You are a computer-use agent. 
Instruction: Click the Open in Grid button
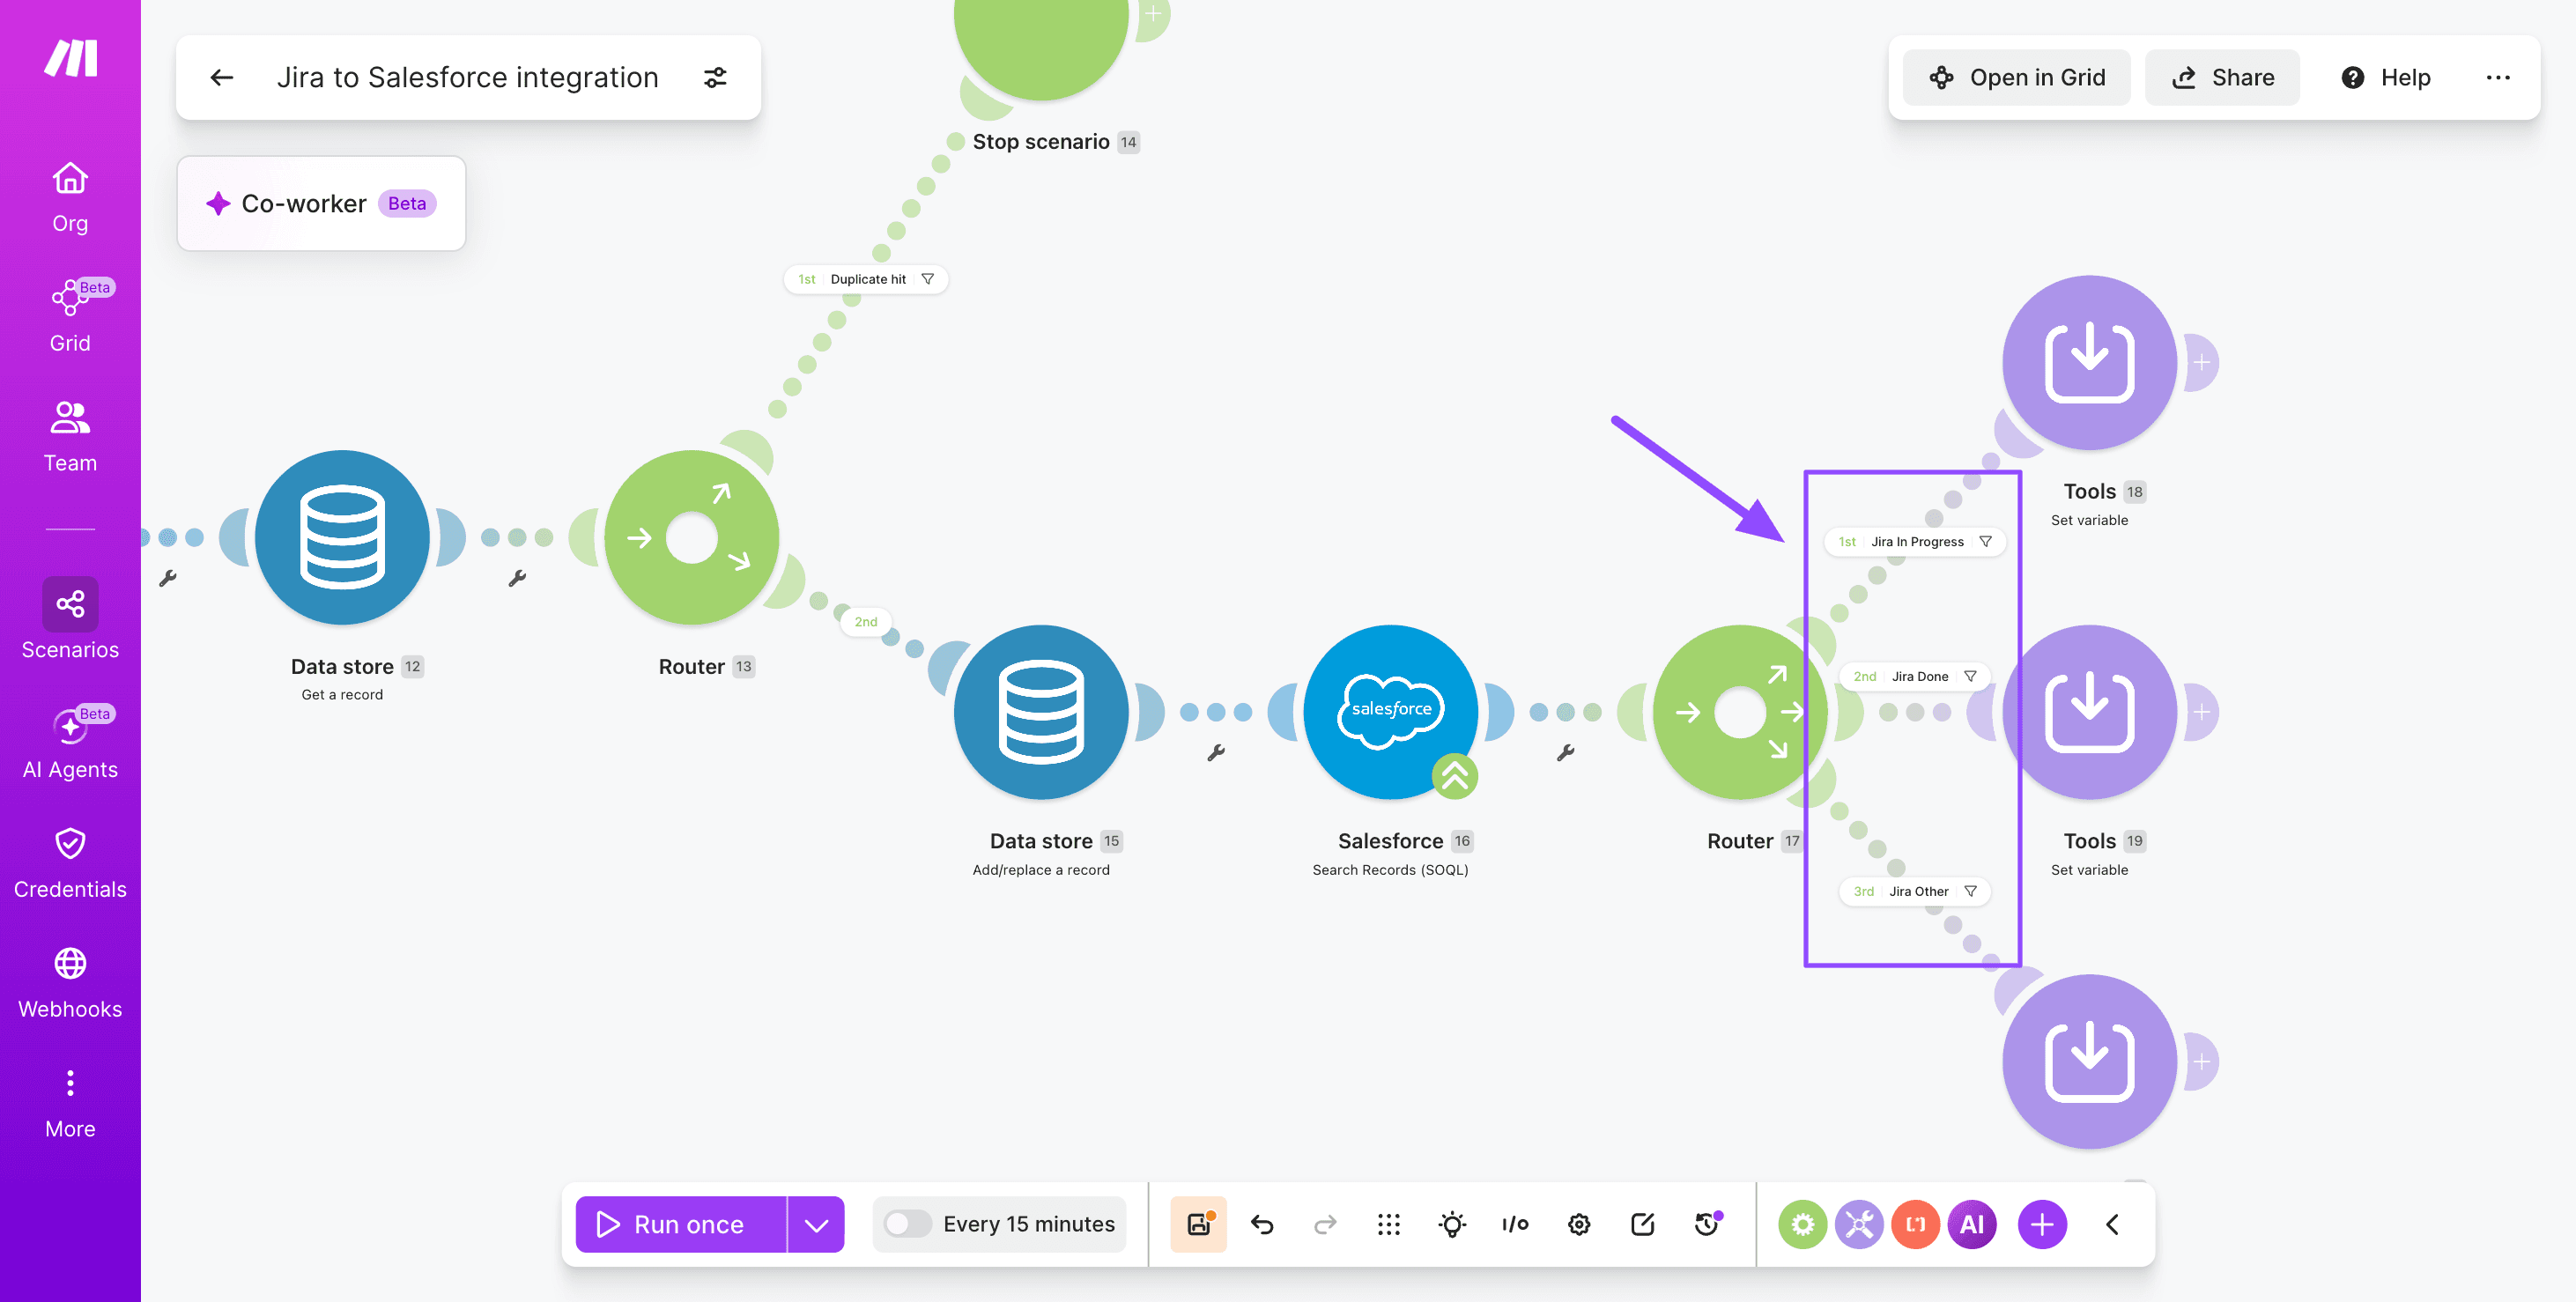point(2016,77)
